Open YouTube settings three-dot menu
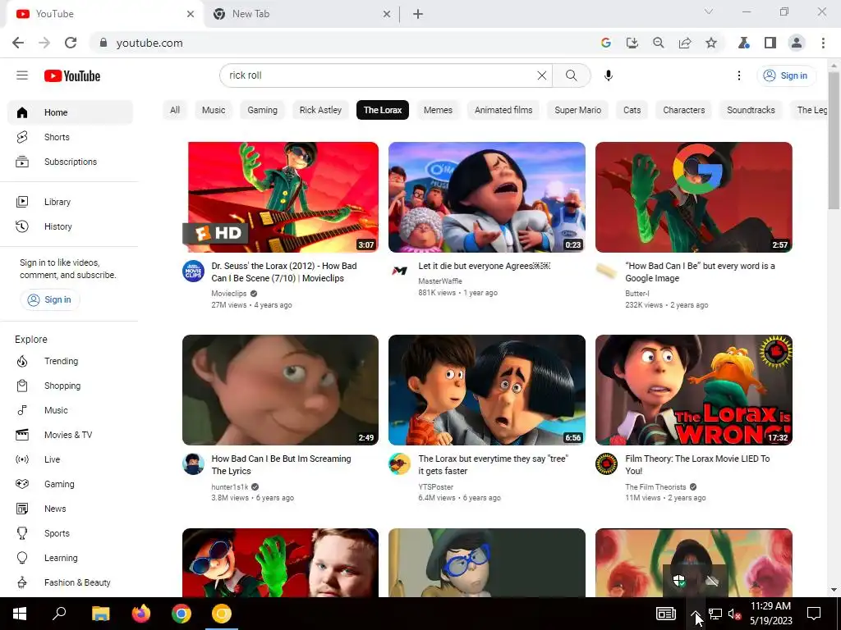841x630 pixels. (738, 75)
